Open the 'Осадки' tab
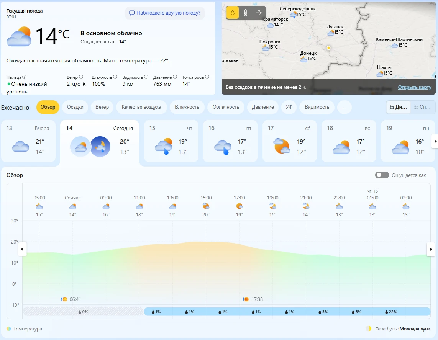 [75, 107]
